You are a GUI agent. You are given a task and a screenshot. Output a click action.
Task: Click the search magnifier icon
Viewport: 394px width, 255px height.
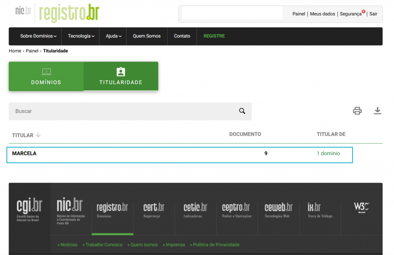point(242,111)
